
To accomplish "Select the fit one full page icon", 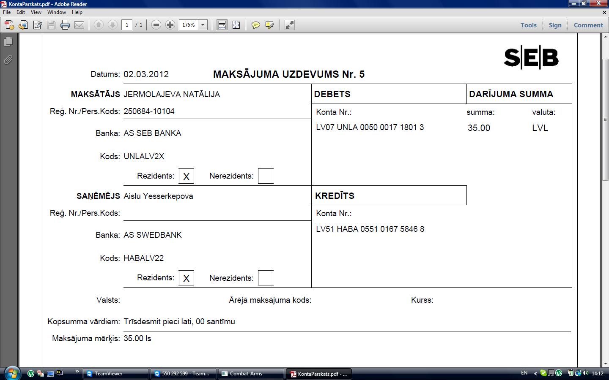I will (236, 25).
